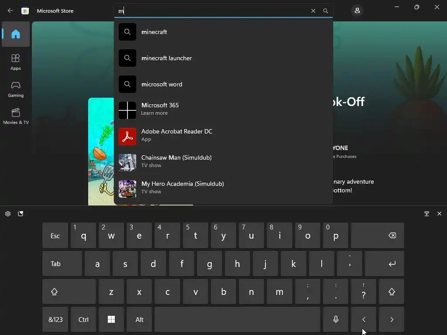447x335 pixels.
Task: Tap the right arrow key
Action: pos(392,319)
